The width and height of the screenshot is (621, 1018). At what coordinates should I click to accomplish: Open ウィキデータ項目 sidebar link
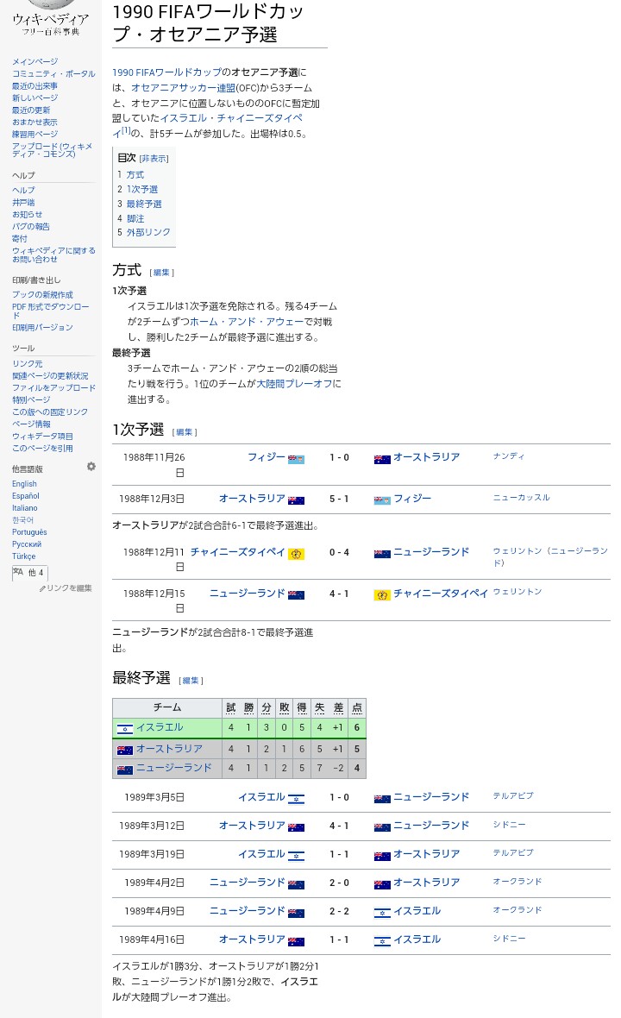[x=42, y=437]
